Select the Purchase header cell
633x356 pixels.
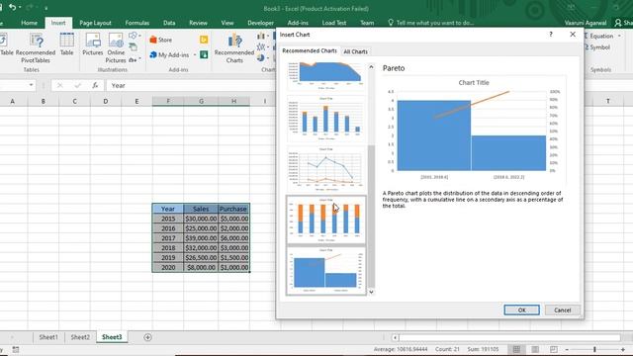233,209
